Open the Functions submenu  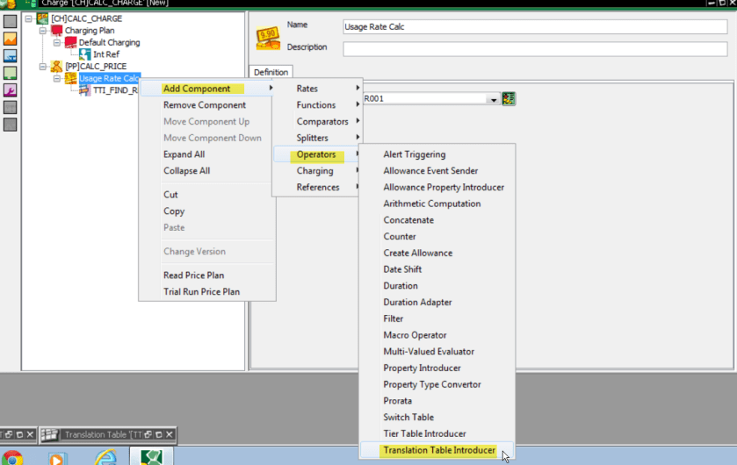click(317, 104)
